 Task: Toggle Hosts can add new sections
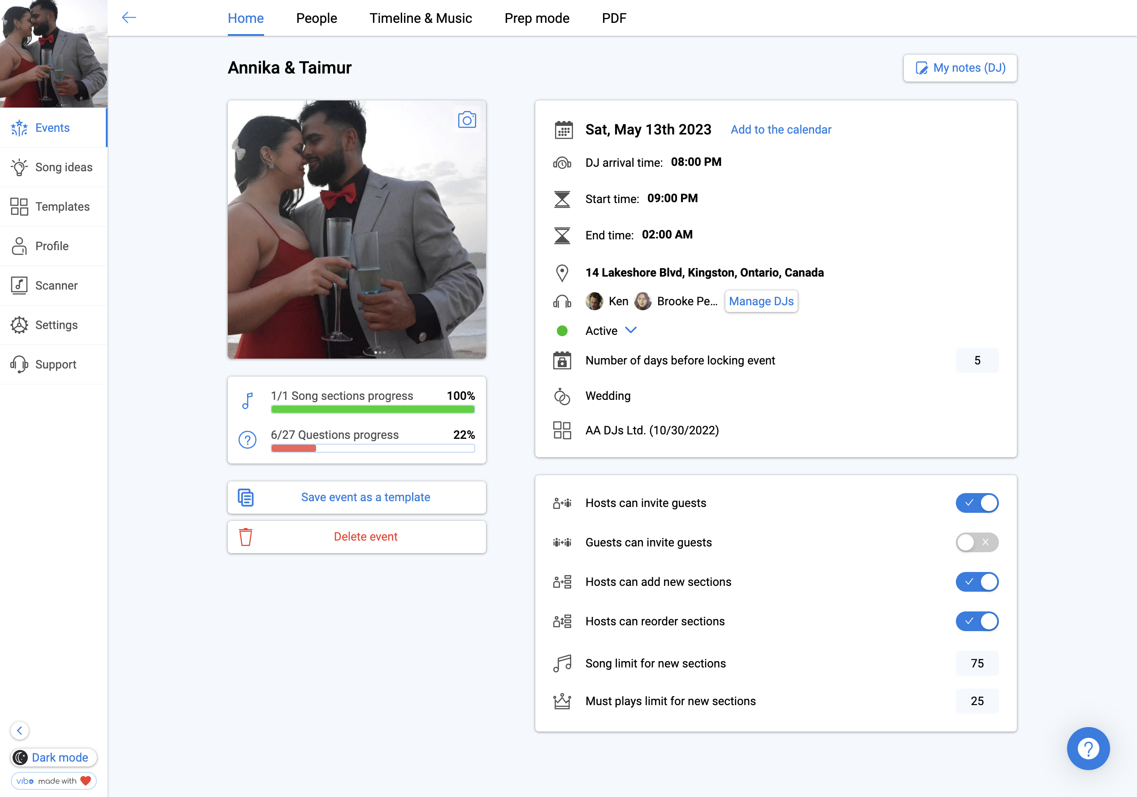click(976, 582)
